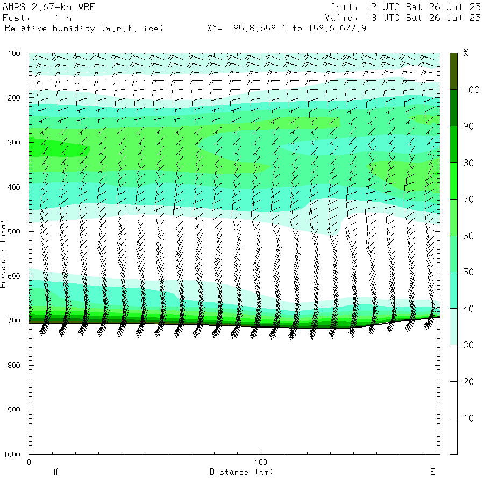484x484 pixels.
Task: Click the colorbar label '90'
Action: point(468,126)
